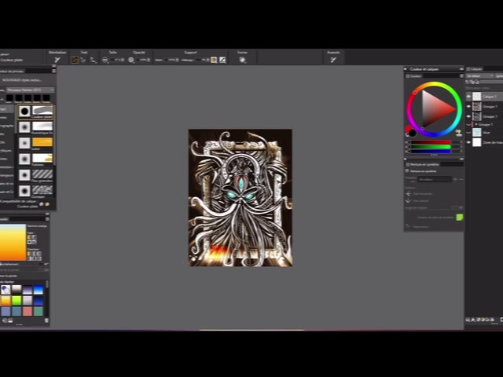Viewport: 503px width, 377px height.
Task: Switch to the Peinture en symétrie tab
Action: 422,164
